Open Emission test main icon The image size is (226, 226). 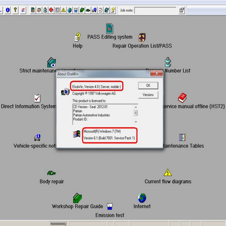coord(110,206)
